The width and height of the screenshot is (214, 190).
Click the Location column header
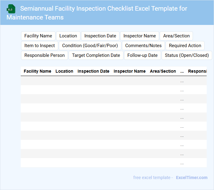coord(64,71)
